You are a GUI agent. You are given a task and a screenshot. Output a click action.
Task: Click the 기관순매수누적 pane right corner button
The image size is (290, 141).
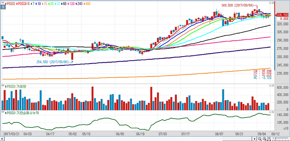coord(273,112)
